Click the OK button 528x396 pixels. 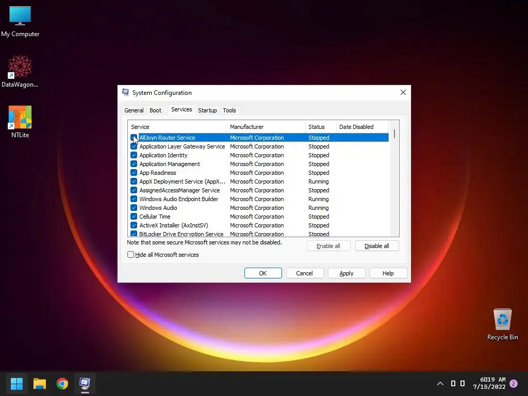[263, 273]
